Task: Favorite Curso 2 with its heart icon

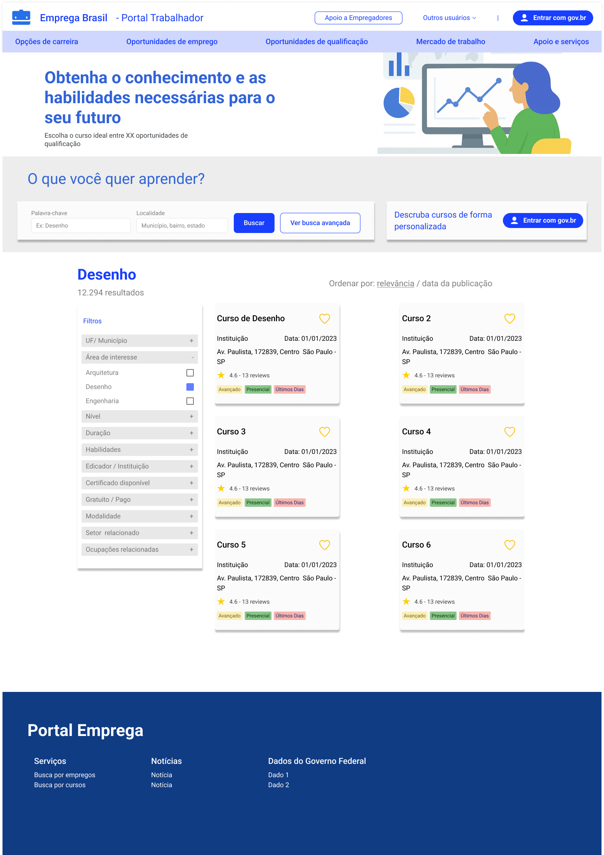Action: pyautogui.click(x=510, y=319)
